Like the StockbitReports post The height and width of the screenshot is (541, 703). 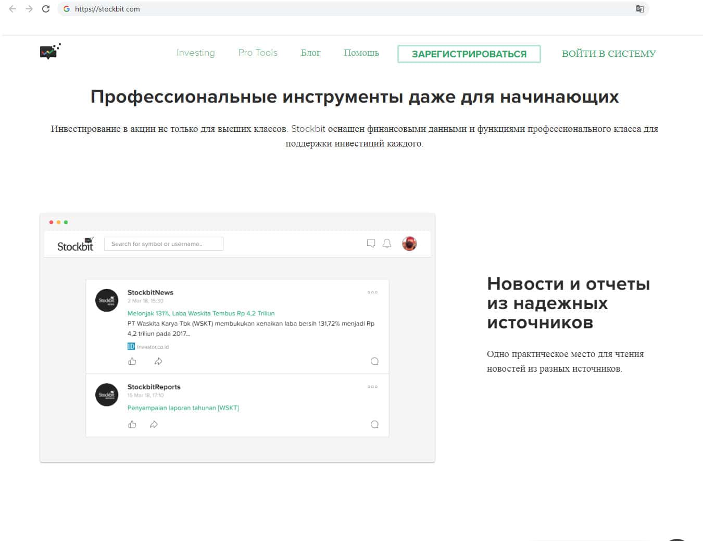[x=132, y=424]
